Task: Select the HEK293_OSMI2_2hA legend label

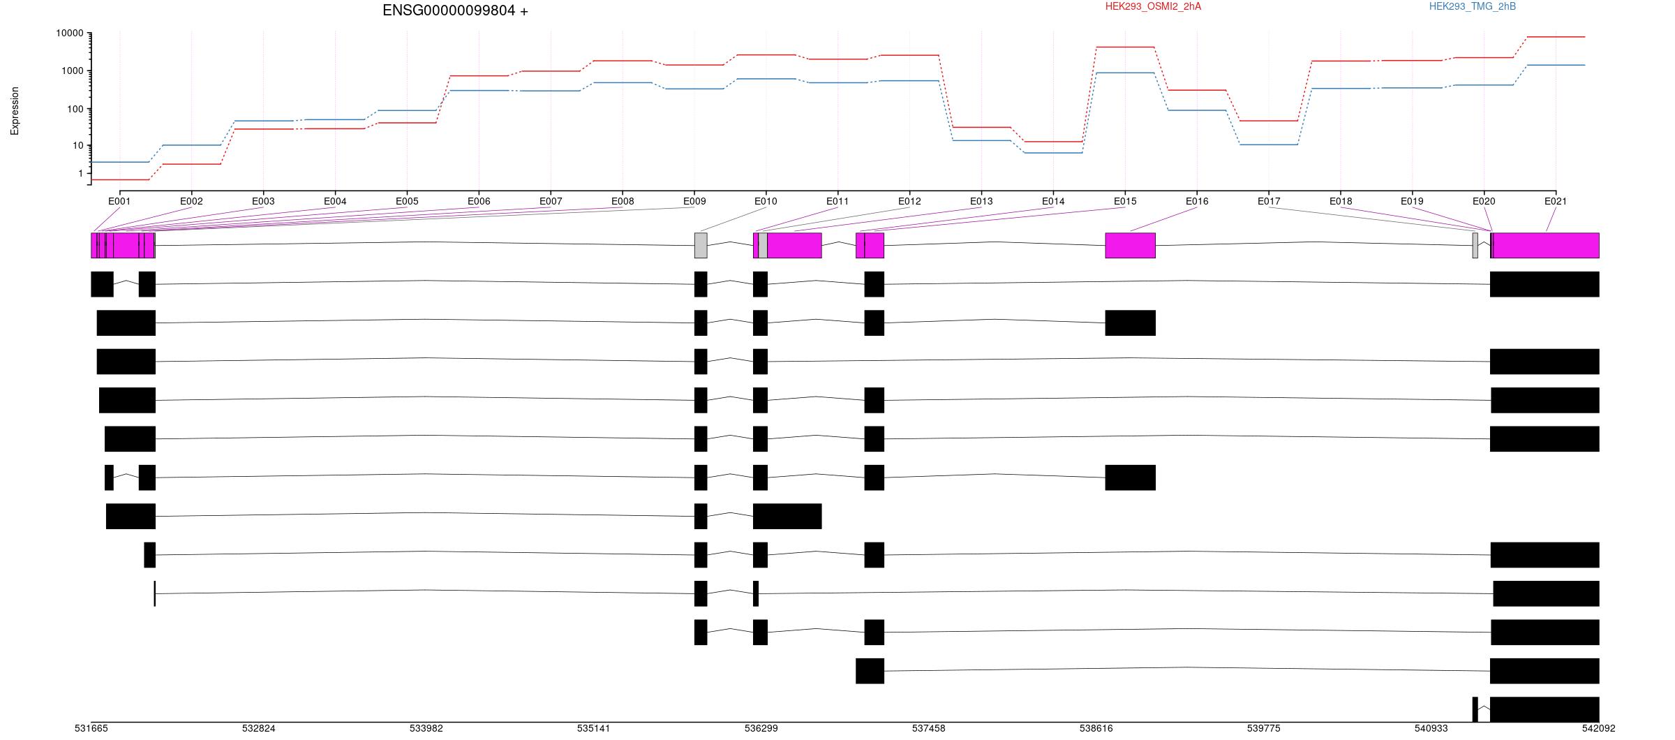Action: (x=1153, y=7)
